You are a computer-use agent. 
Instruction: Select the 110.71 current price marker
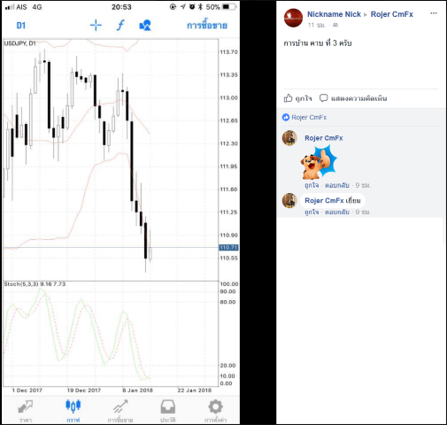click(x=228, y=248)
